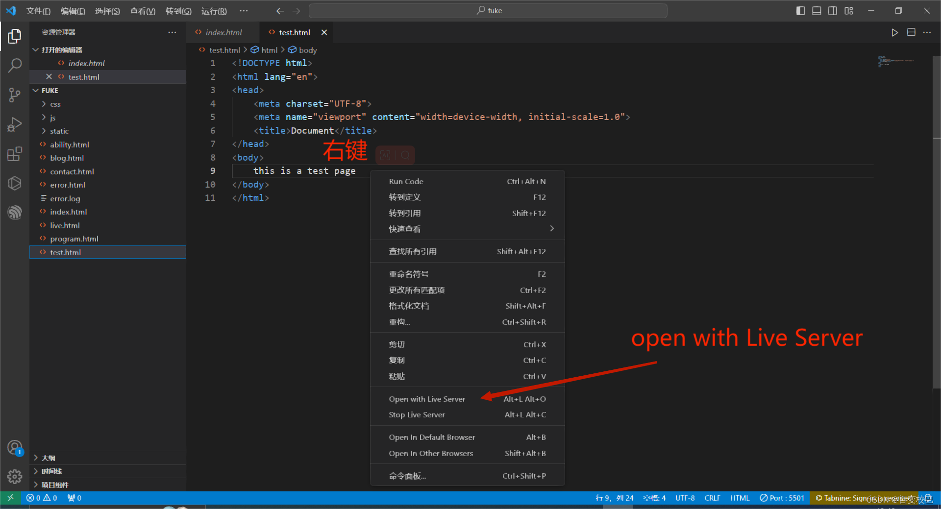Click the split editor icon in editor toolbar

911,32
